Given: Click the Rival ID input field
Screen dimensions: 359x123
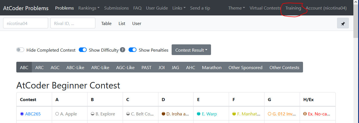Looking at the screenshot, I should 73,23.
